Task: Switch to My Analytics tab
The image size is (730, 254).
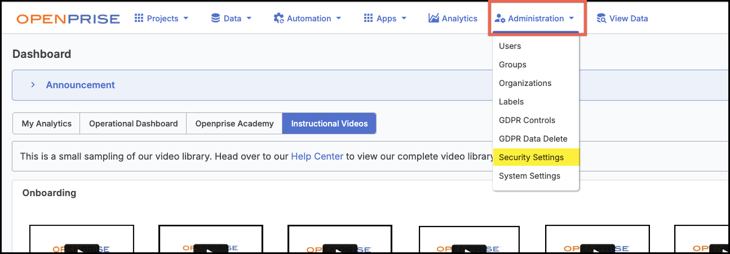Action: pyautogui.click(x=46, y=124)
